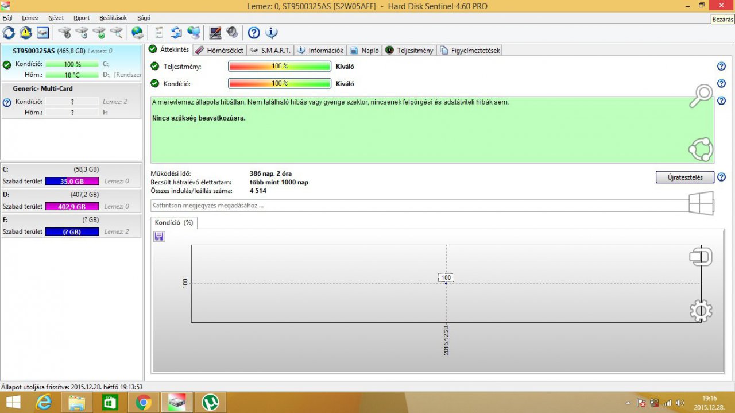Click the refresh SMART data toolbar icon
735x413 pixels.
coord(9,33)
